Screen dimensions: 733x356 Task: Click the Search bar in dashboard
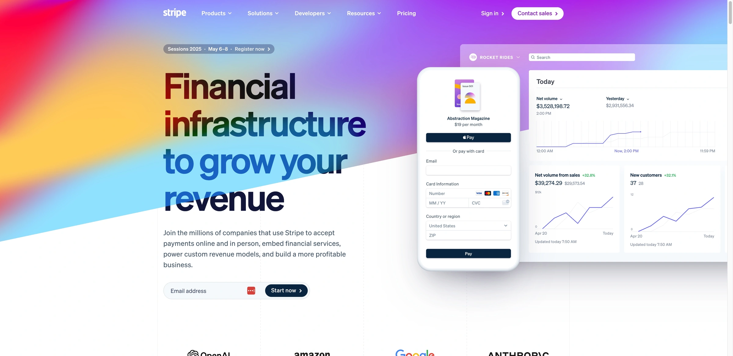pyautogui.click(x=582, y=57)
